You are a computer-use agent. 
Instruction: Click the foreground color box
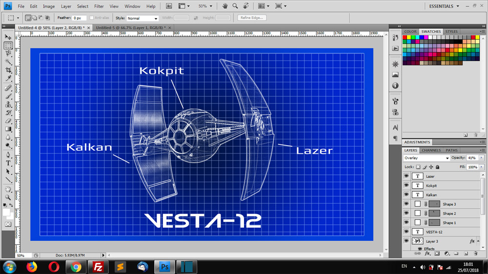click(x=6, y=212)
